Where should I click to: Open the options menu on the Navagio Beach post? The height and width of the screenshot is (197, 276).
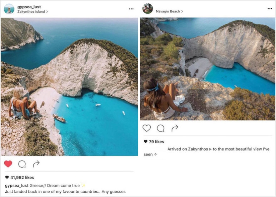tap(269, 8)
